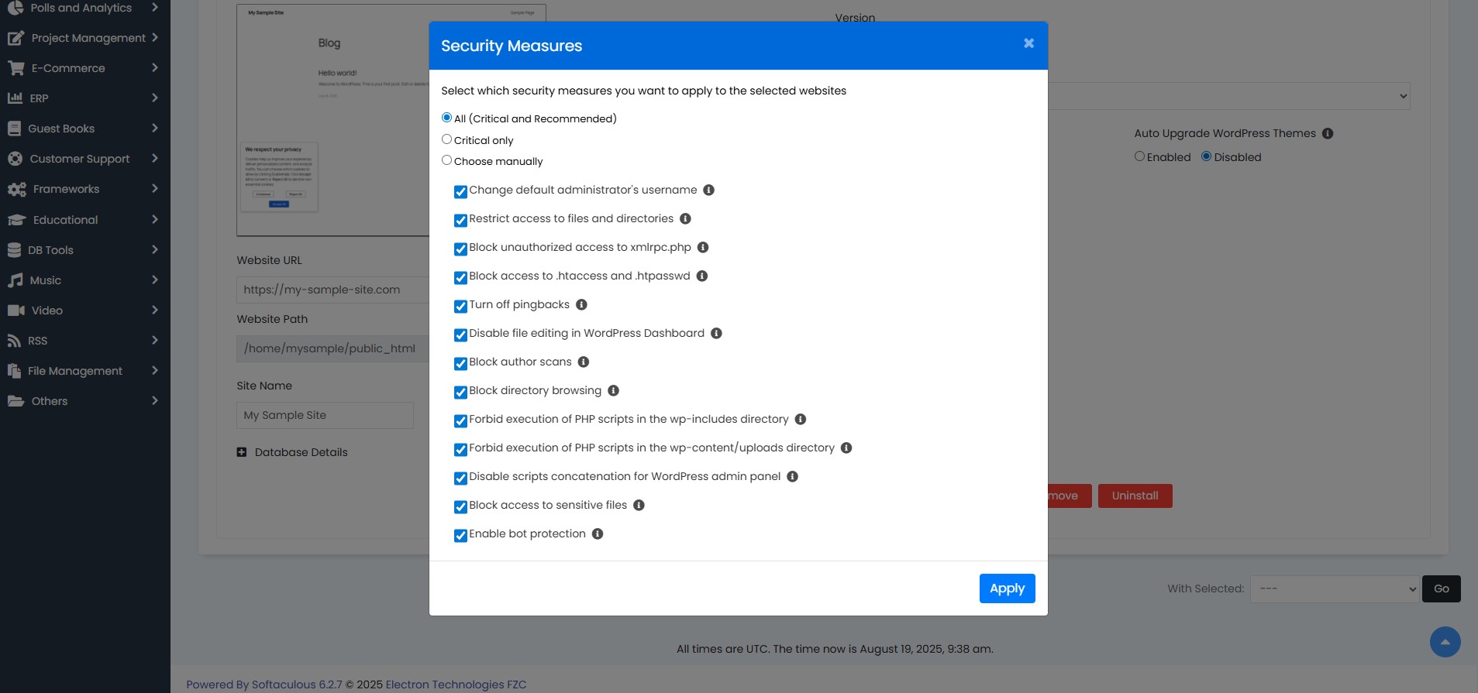1478x693 pixels.
Task: Select the Choose manually radio option
Action: (446, 160)
